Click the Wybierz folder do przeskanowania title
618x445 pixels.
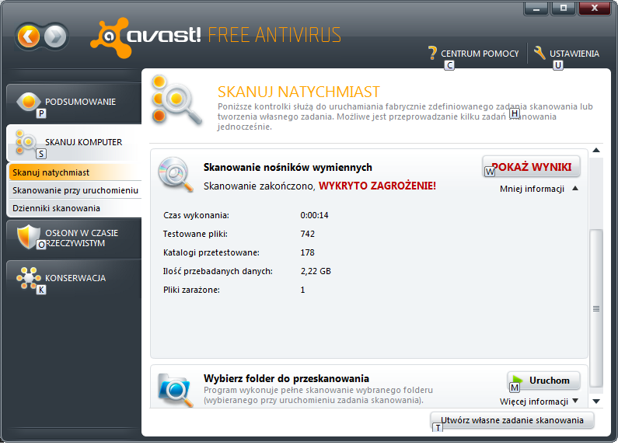click(x=286, y=378)
